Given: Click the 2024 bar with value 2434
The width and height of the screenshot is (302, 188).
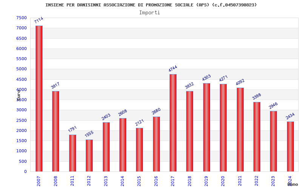Looking at the screenshot, I should coord(290,147).
